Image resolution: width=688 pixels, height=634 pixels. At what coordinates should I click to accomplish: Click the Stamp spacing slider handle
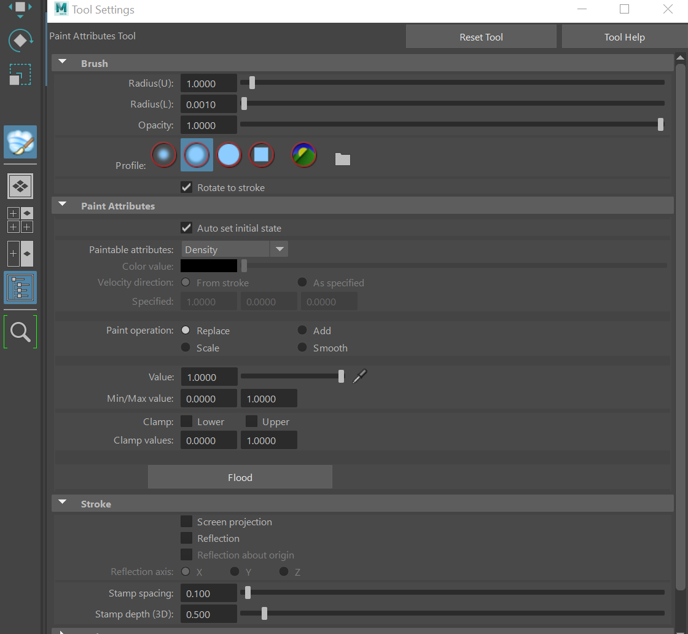point(248,593)
